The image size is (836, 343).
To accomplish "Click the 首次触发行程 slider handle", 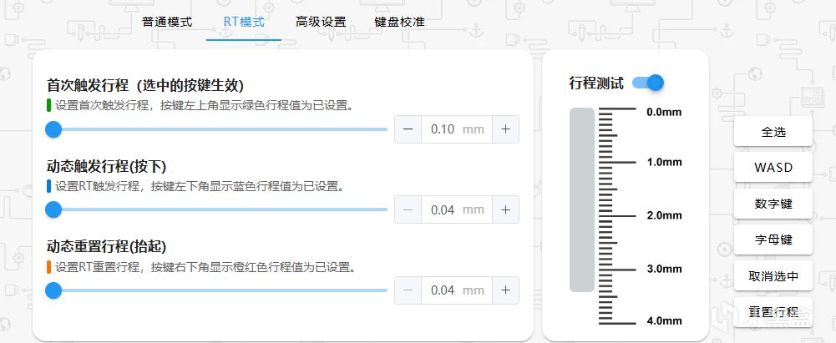I will pos(53,129).
